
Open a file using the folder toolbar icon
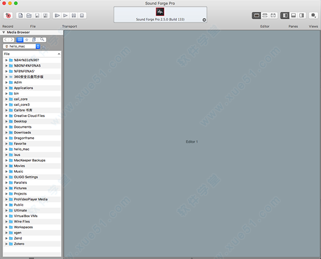(29, 16)
